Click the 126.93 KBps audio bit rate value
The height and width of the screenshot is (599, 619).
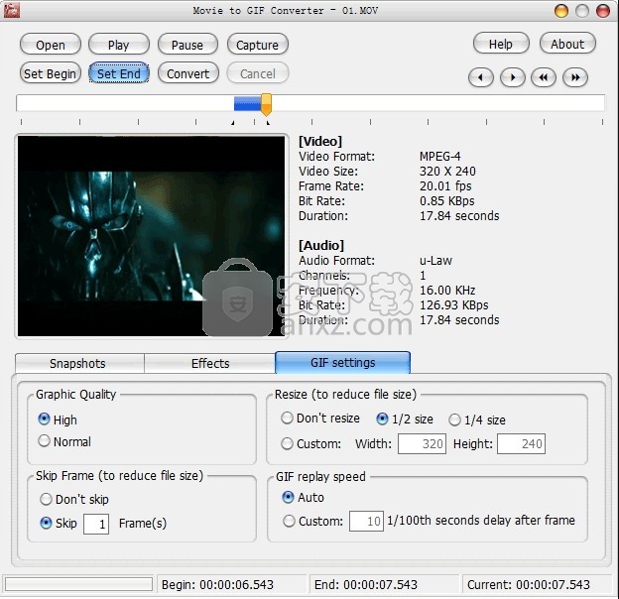[453, 305]
